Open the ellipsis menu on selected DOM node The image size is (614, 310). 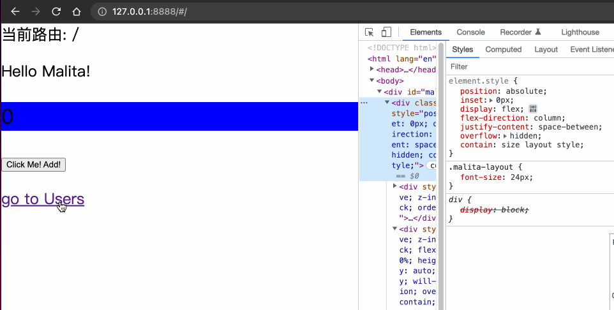coord(364,103)
